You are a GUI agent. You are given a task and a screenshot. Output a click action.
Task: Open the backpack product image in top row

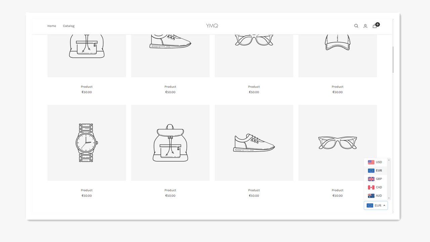coord(87,56)
